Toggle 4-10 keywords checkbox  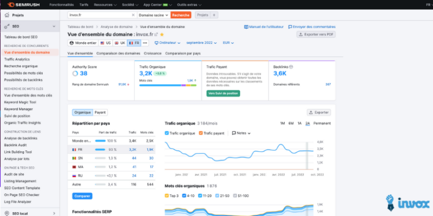(x=183, y=196)
